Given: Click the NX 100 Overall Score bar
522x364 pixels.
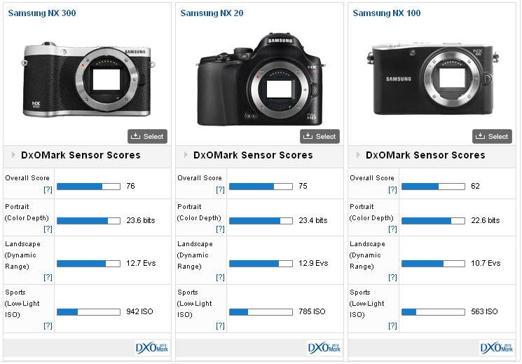Looking at the screenshot, I should click(433, 187).
